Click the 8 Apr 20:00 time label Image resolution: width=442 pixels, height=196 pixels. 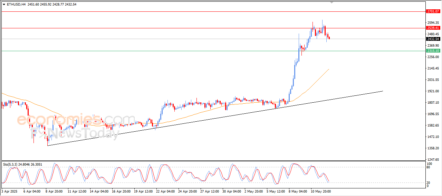coord(54,191)
